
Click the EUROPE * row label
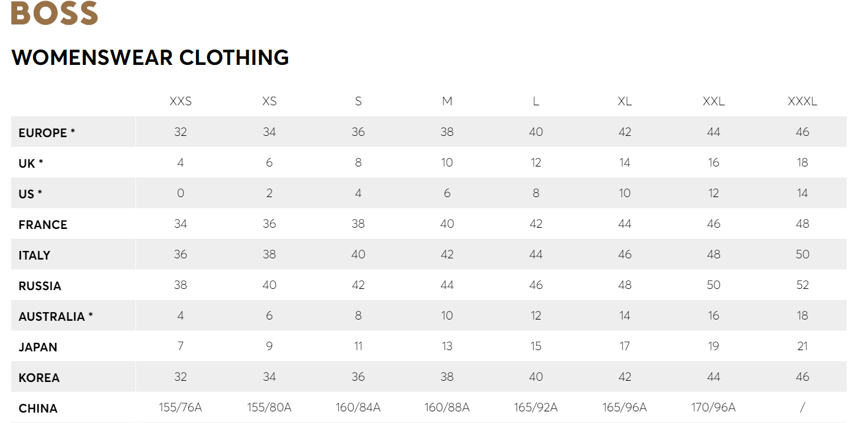47,133
